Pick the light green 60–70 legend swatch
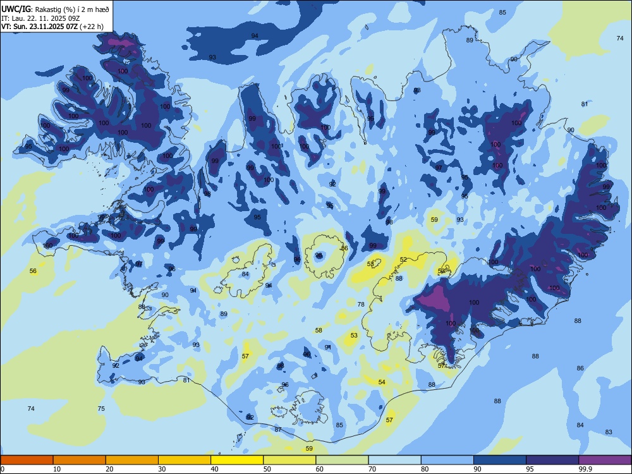The image size is (632, 474). click(x=342, y=460)
